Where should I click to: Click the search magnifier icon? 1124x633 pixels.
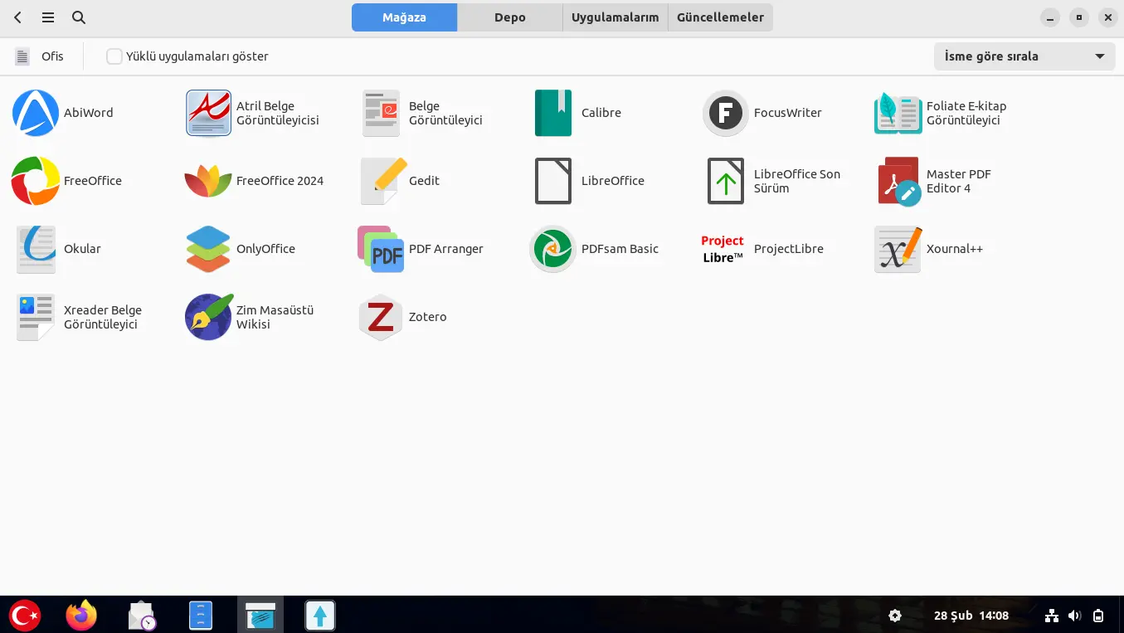[79, 17]
